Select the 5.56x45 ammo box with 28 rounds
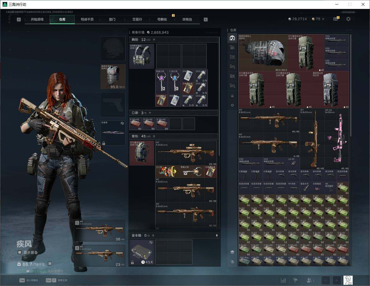This screenshot has width=370, height=286. click(162, 124)
